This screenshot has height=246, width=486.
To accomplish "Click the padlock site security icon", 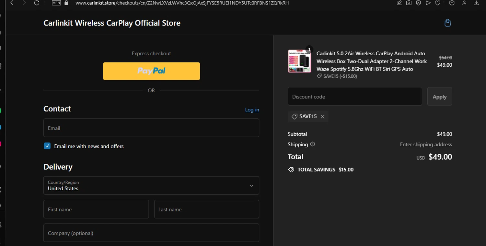I will click(67, 3).
